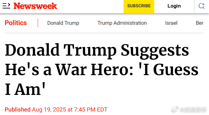Go to the Politics section
Image resolution: width=209 pixels, height=115 pixels.
pos(16,23)
